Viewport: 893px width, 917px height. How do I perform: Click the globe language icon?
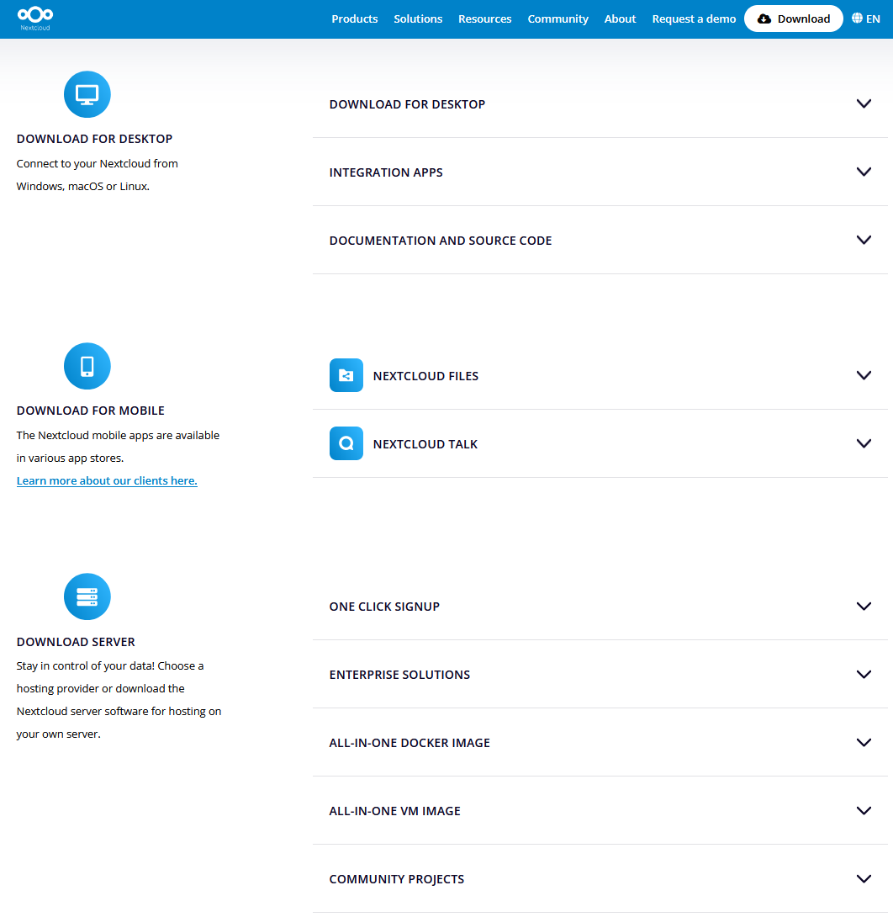(x=857, y=19)
